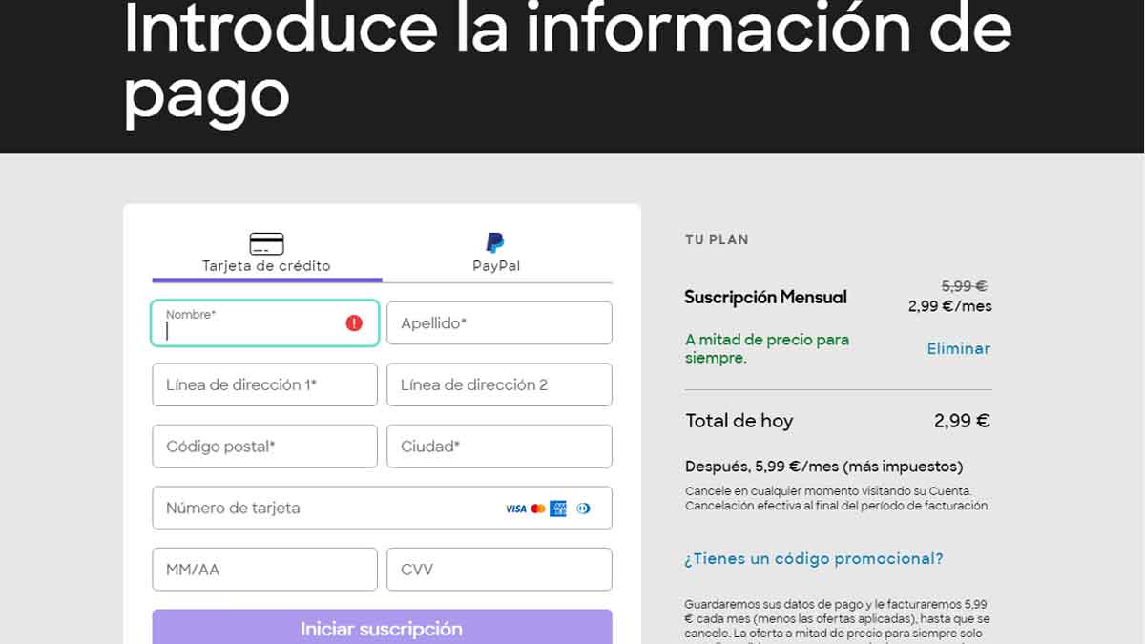Viewport: 1145px width, 644px height.
Task: Click the CVV input field
Action: click(498, 569)
